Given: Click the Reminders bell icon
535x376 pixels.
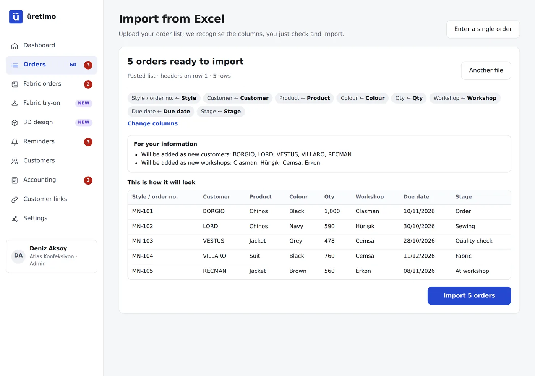Looking at the screenshot, I should (x=15, y=142).
